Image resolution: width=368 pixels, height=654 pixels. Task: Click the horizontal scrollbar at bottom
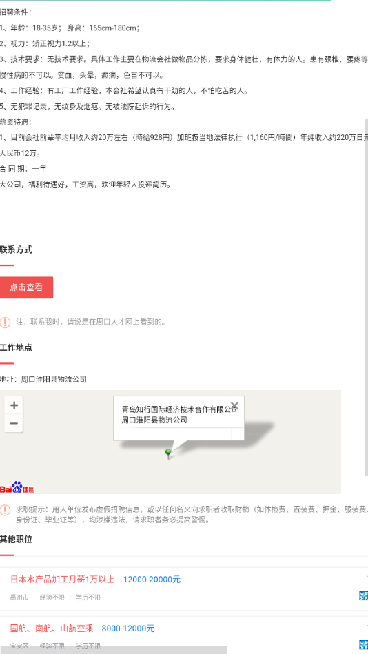point(113,651)
